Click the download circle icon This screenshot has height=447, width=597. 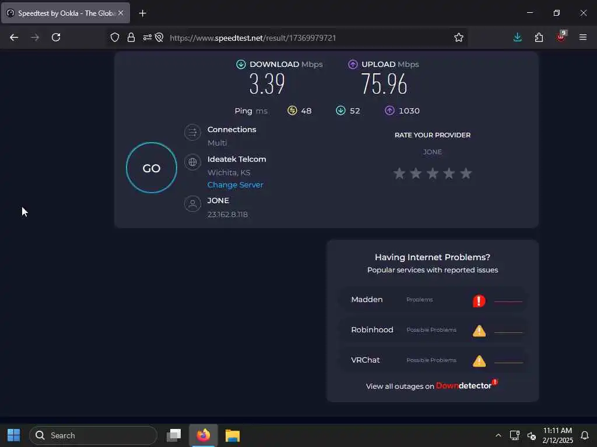click(241, 64)
